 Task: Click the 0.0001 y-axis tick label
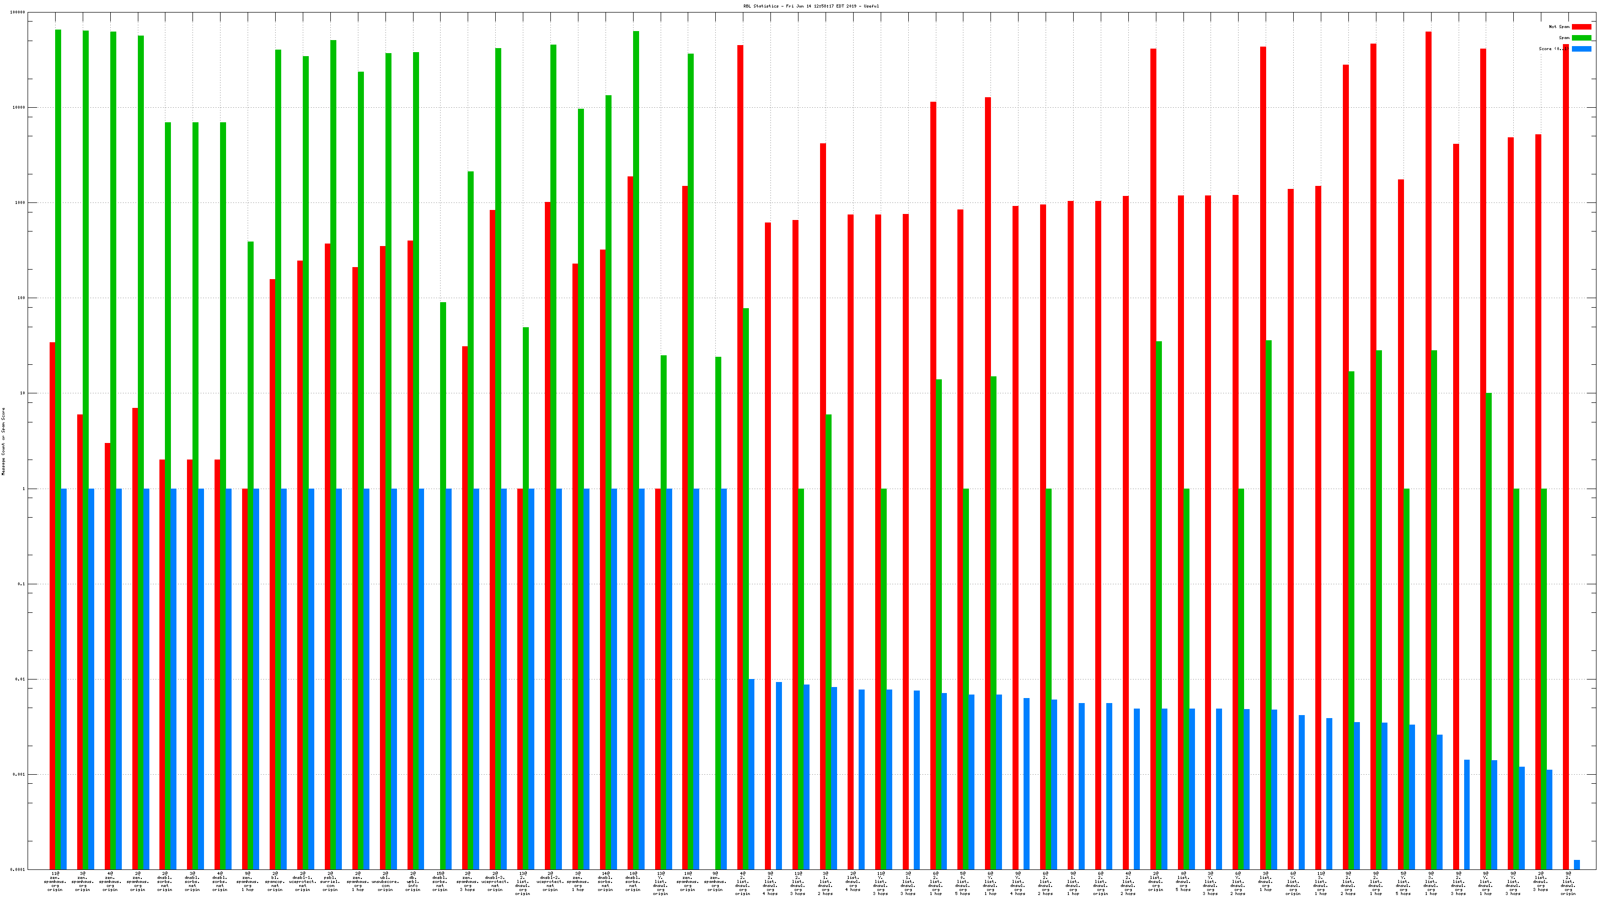pyautogui.click(x=18, y=869)
